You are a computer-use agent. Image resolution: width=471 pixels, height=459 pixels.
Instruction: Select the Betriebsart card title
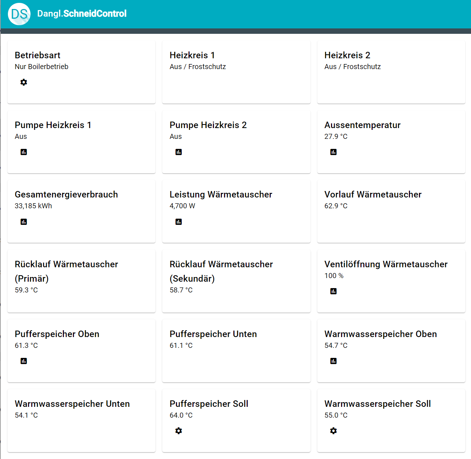pyautogui.click(x=38, y=55)
